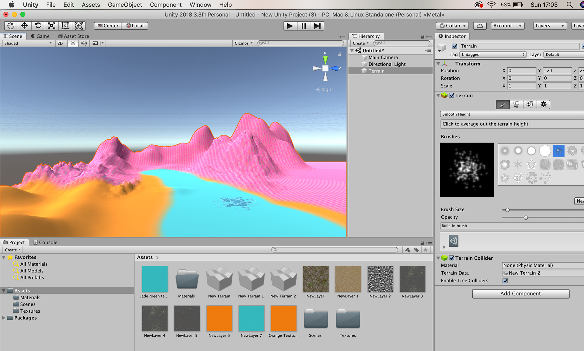The width and height of the screenshot is (584, 351).
Task: Select the star-shaped brush
Action: (531, 165)
